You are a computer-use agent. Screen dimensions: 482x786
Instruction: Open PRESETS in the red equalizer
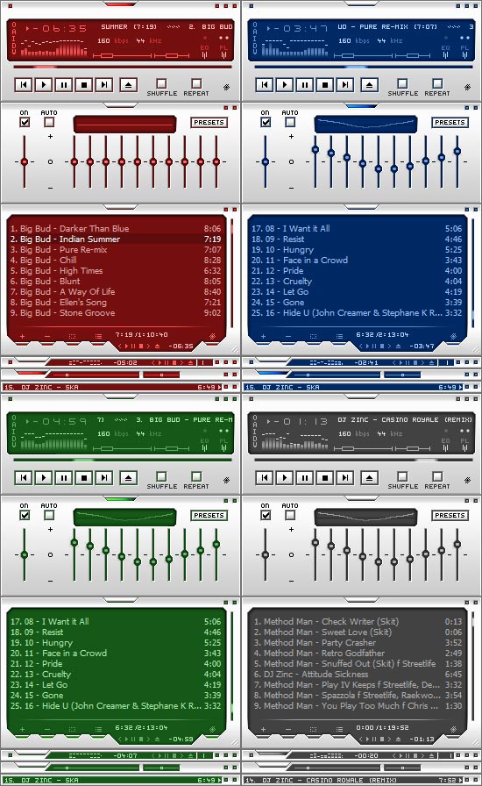(209, 122)
